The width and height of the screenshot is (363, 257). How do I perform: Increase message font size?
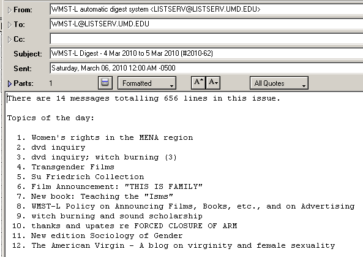pyautogui.click(x=198, y=83)
